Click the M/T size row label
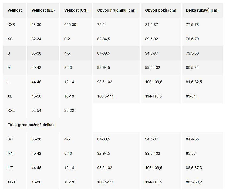 (11, 153)
